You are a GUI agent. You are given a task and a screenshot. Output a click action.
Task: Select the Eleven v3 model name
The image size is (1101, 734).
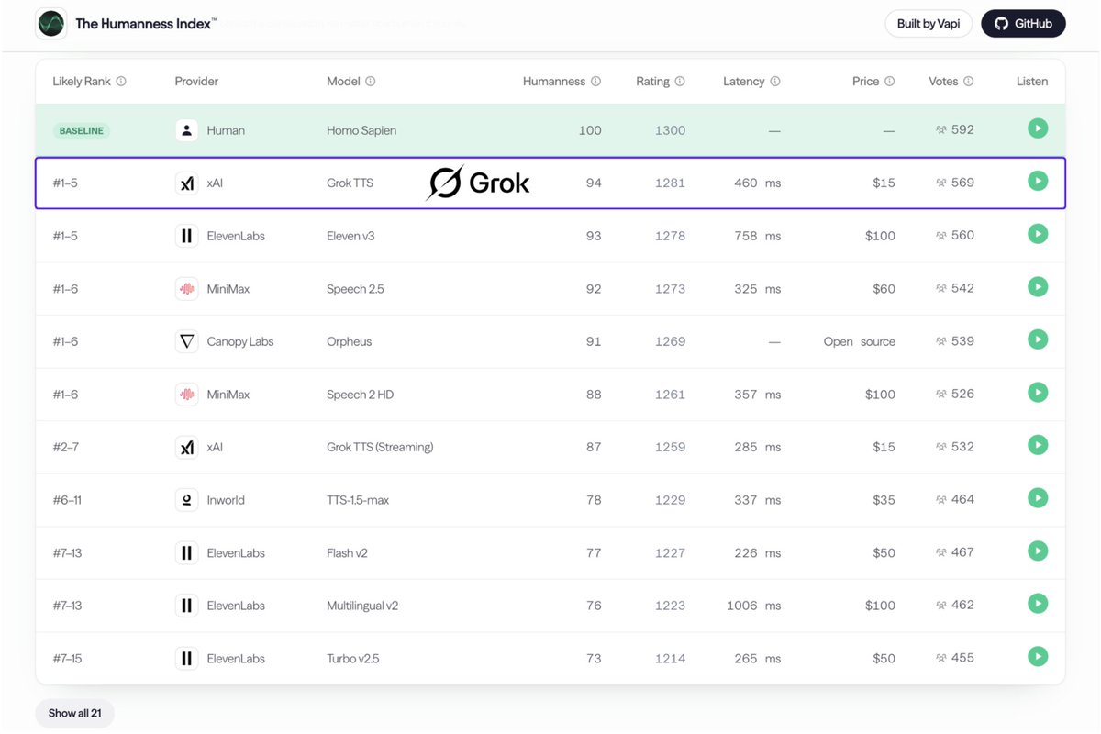pos(350,236)
